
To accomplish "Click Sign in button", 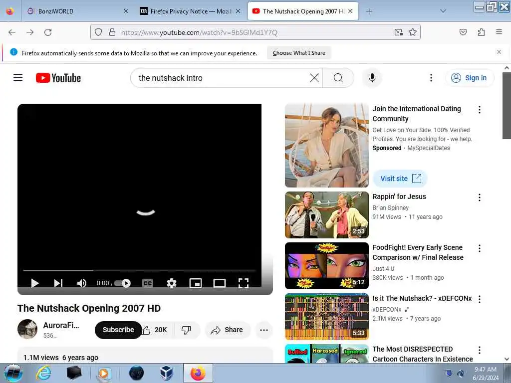I will 470,78.
